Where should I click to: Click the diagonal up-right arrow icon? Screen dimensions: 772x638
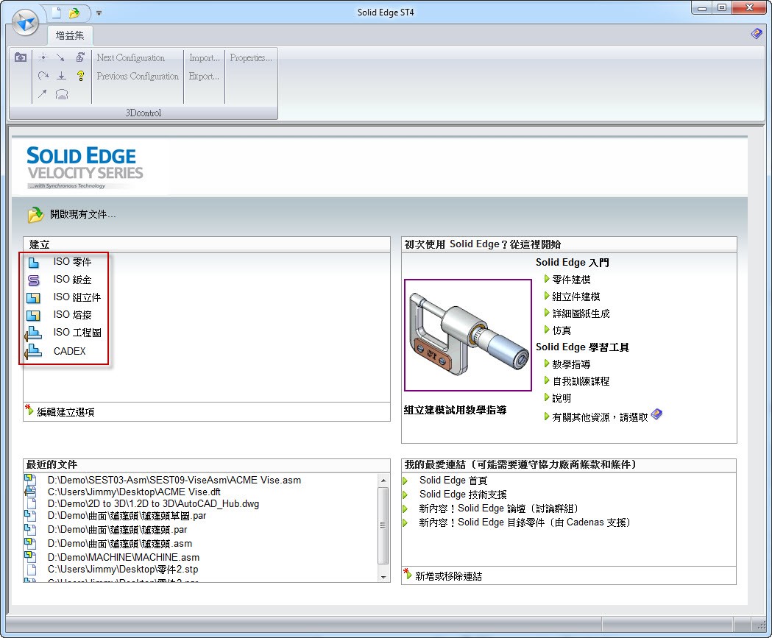[43, 93]
